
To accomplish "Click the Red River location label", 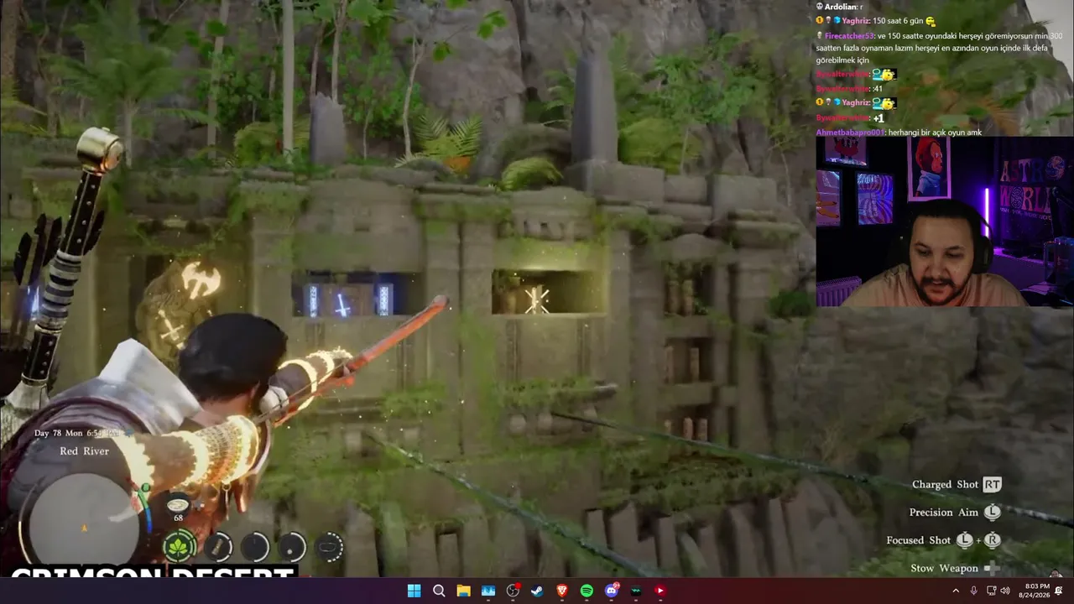I will pyautogui.click(x=84, y=451).
